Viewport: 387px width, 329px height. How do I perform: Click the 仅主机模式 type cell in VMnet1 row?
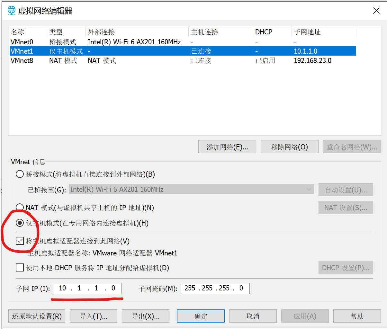pos(66,51)
